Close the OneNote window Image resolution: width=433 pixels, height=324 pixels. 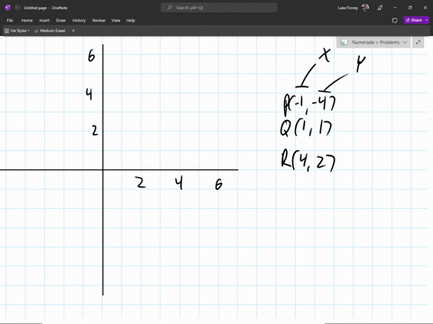(x=425, y=8)
